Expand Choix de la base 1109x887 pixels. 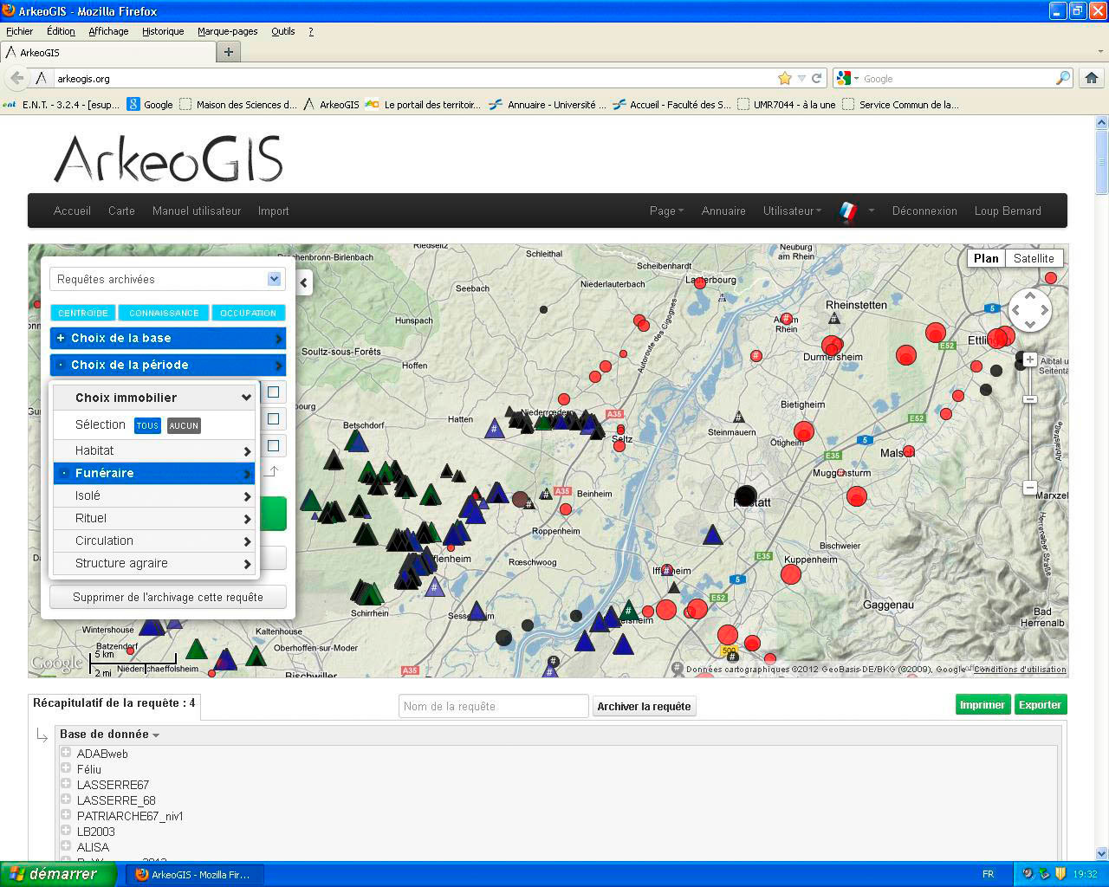coord(168,338)
